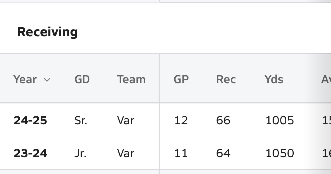This screenshot has width=331, height=174.
Task: Sort by Yds column header
Action: point(274,80)
